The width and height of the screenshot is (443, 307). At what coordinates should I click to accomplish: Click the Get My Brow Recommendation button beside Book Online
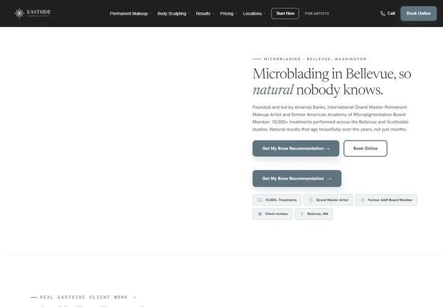pos(296,149)
